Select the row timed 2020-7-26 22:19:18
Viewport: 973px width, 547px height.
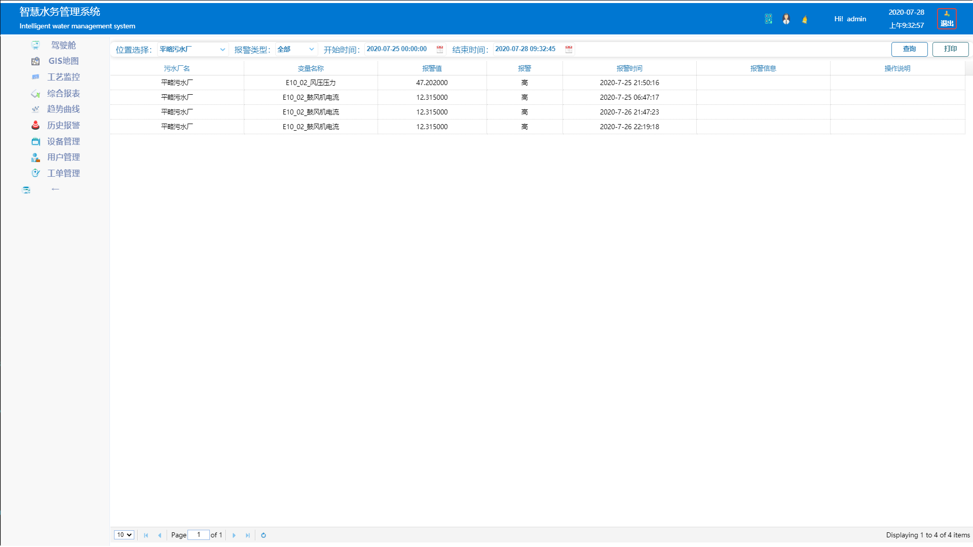point(538,127)
